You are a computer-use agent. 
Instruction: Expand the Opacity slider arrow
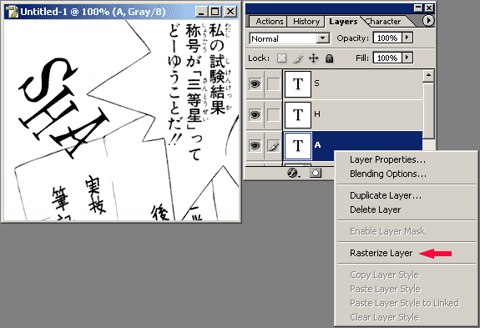[x=407, y=38]
